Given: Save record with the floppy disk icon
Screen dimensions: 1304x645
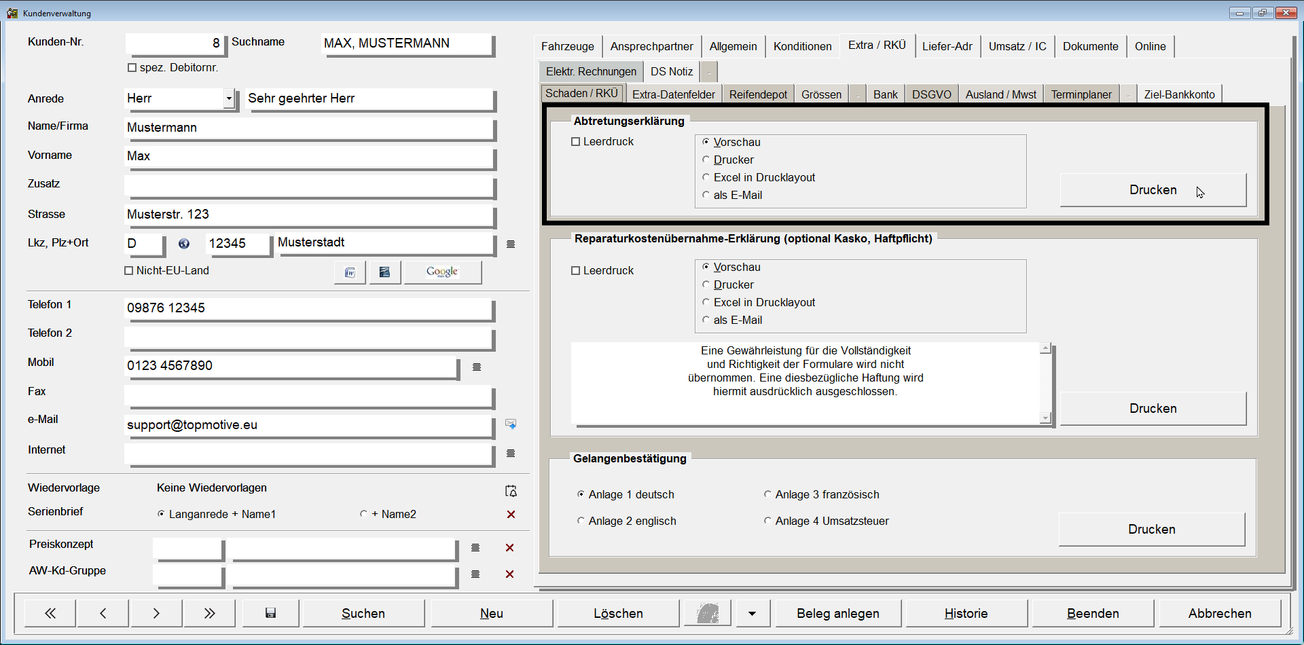Looking at the screenshot, I should point(270,613).
